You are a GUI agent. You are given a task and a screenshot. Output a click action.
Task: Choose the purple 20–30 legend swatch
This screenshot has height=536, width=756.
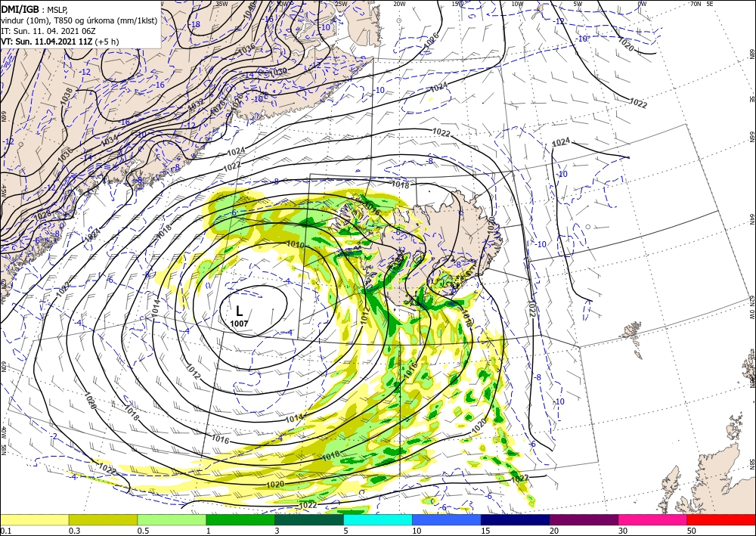point(584,519)
